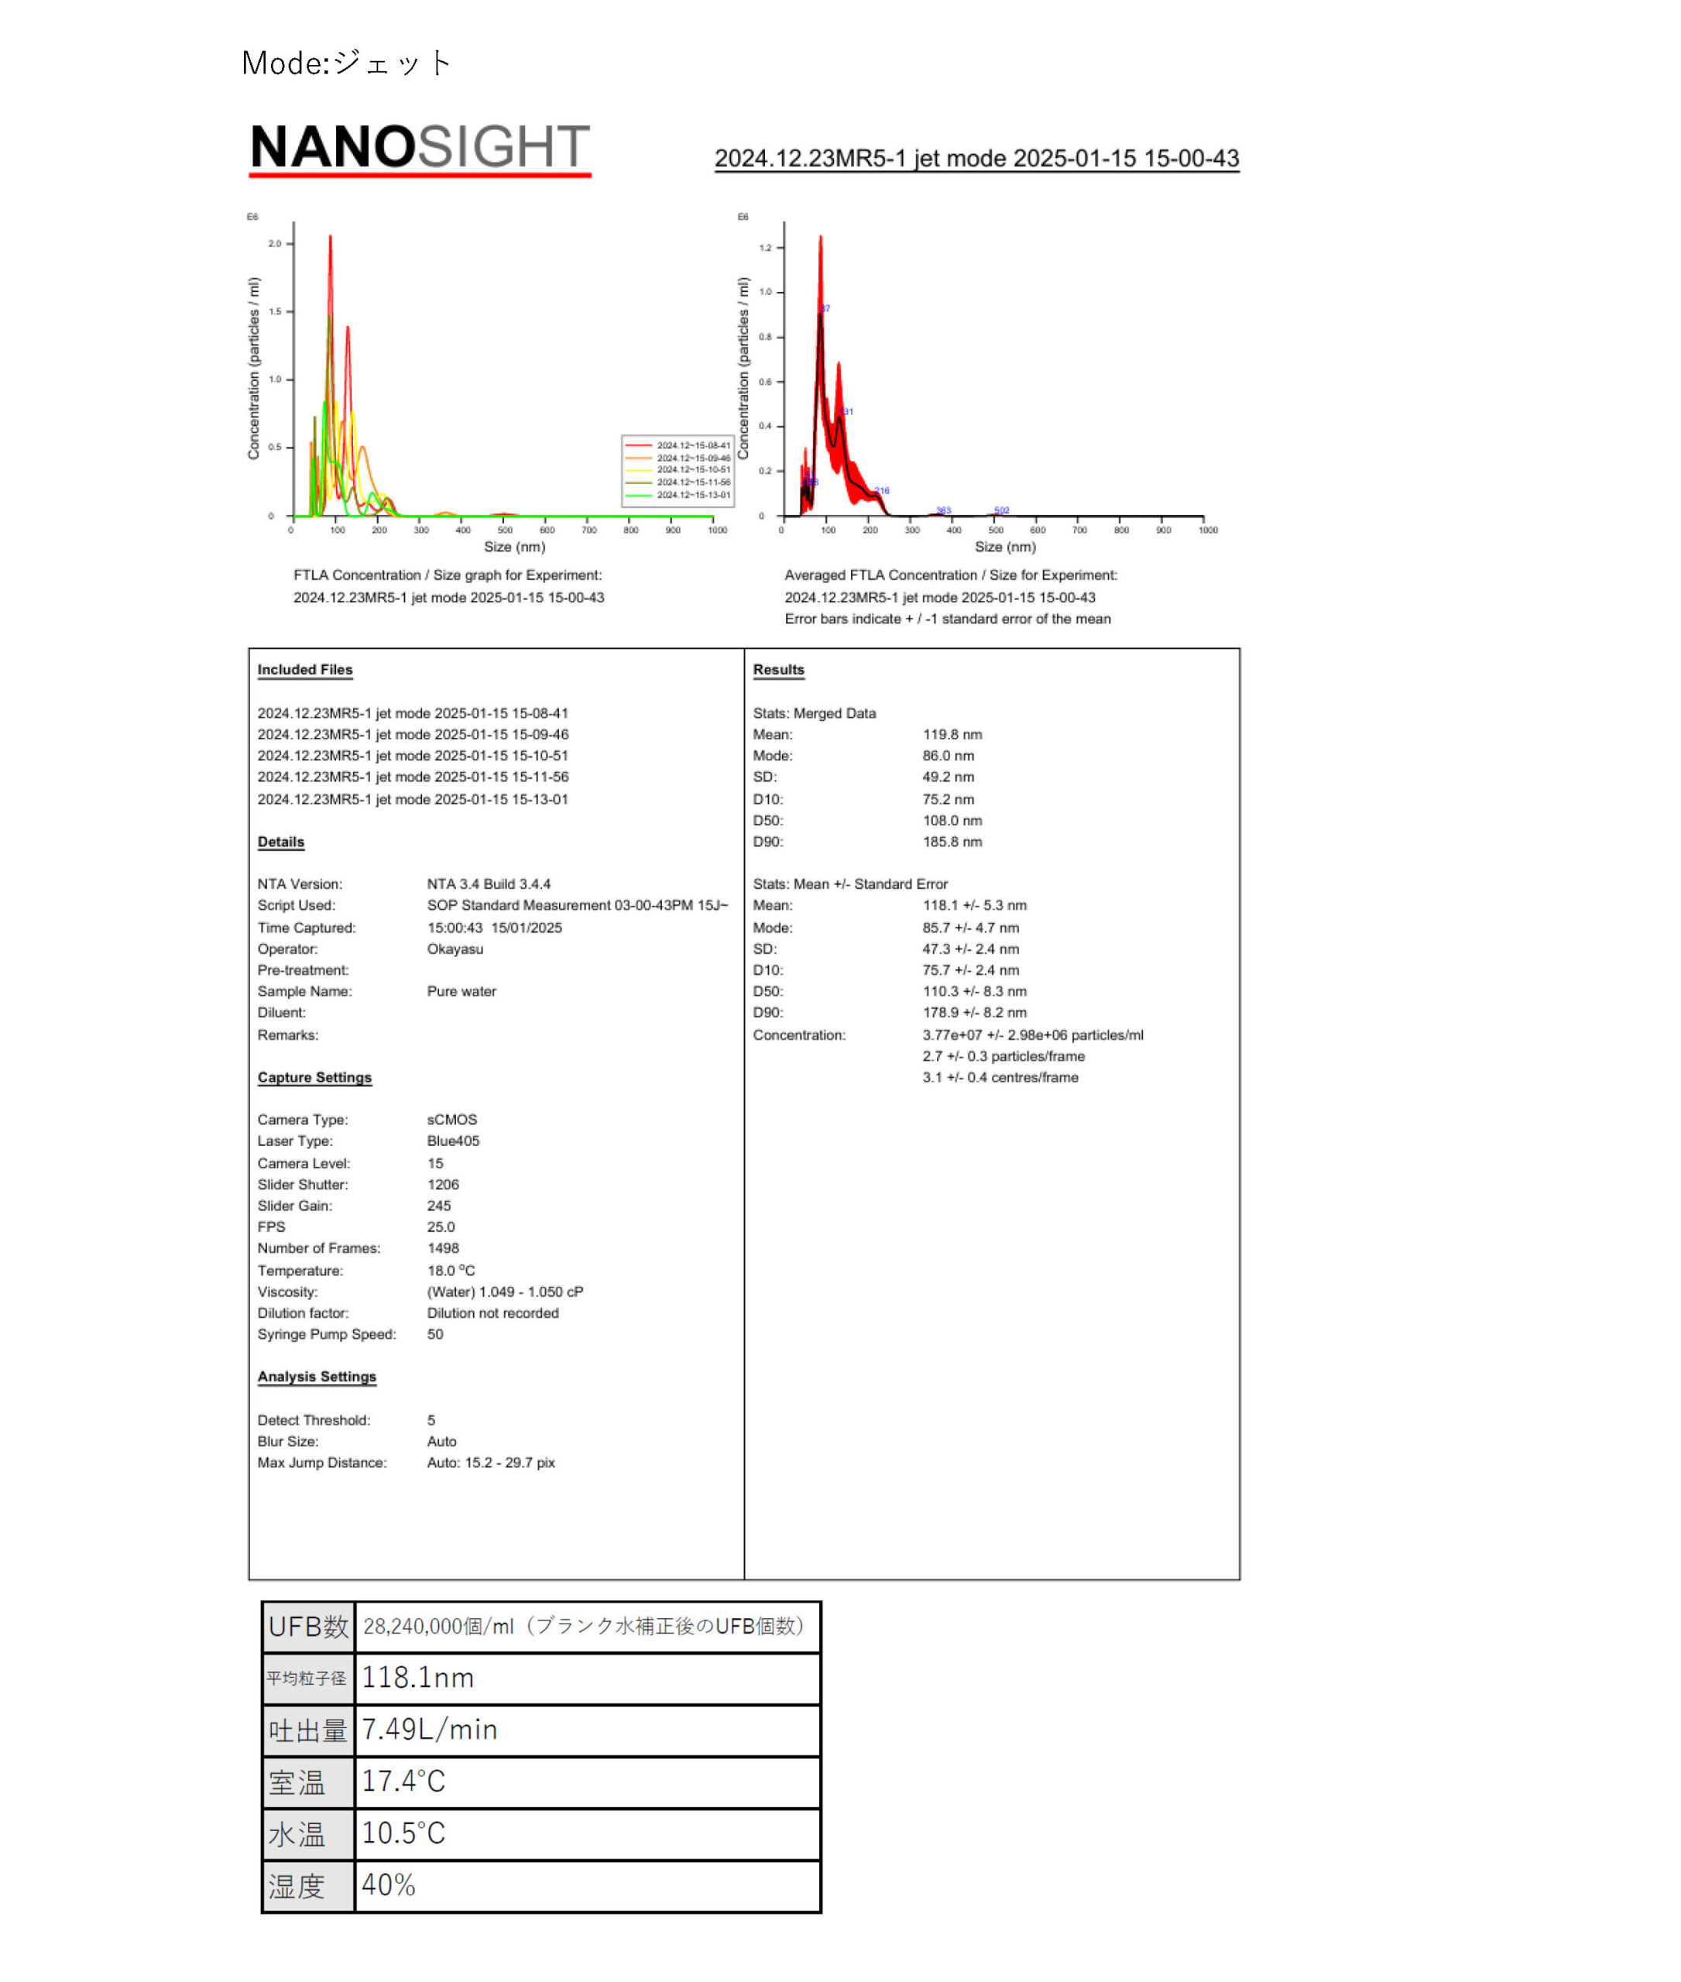Click NTA Version value 'NTA 3.4 Build 3.4.4'
This screenshot has width=1681, height=1982.
click(489, 884)
